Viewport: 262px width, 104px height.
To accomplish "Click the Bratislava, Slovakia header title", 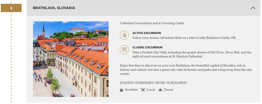I will point(54,8).
